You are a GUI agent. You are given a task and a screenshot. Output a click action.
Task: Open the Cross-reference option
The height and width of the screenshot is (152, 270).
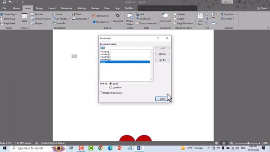coord(146,23)
